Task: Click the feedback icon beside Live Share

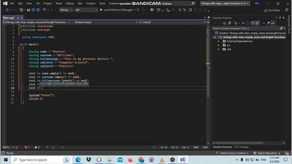Action: (287, 10)
